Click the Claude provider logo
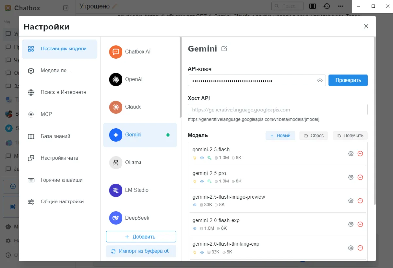Image resolution: width=393 pixels, height=268 pixels. point(116,107)
